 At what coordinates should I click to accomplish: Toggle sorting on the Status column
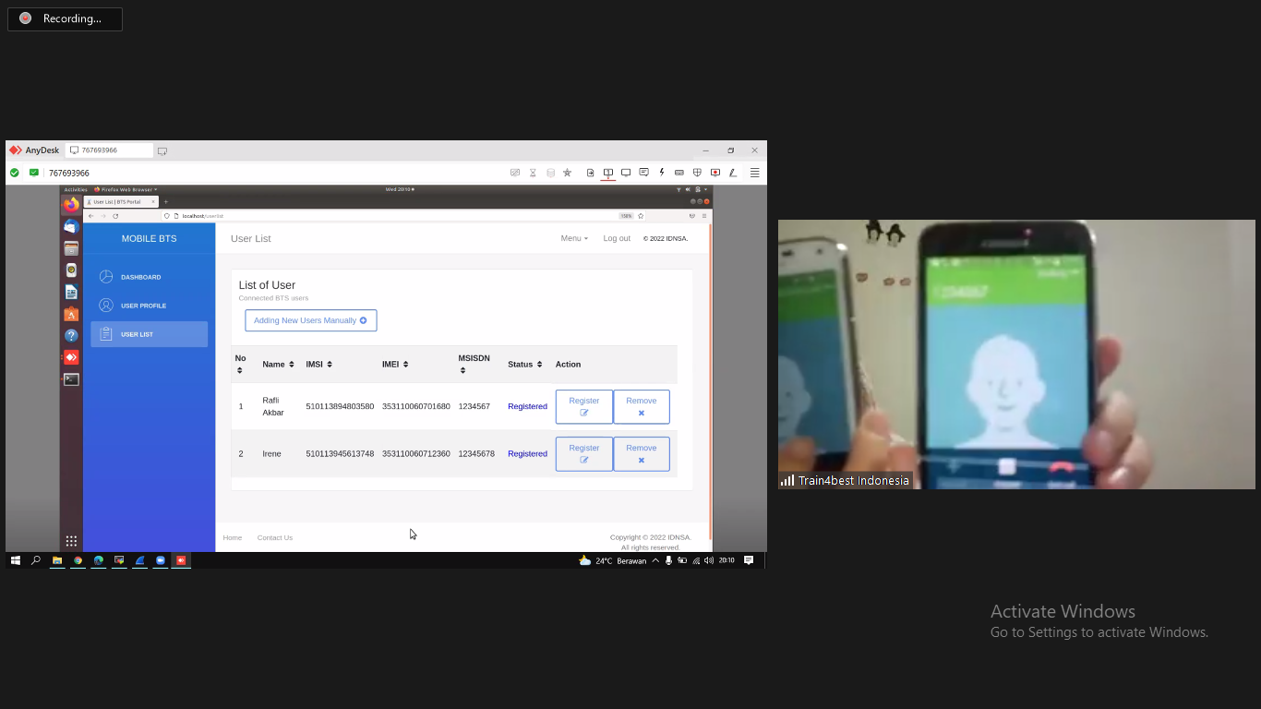[x=524, y=365]
